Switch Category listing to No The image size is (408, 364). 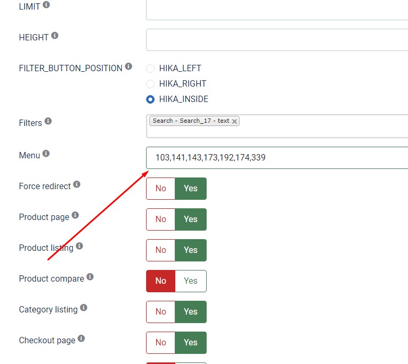[160, 312]
